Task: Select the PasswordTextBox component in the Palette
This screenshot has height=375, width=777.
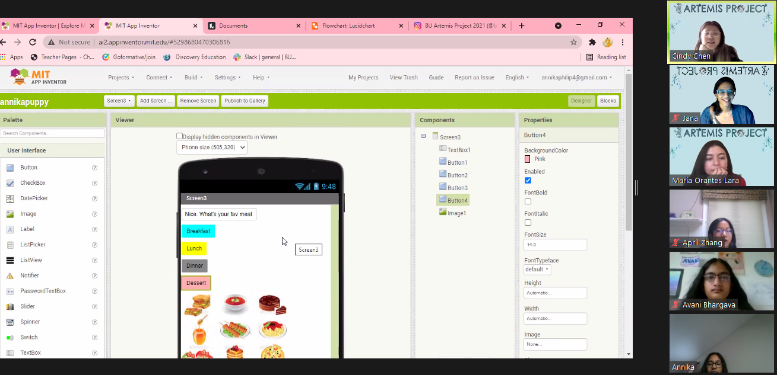Action: pyautogui.click(x=43, y=291)
